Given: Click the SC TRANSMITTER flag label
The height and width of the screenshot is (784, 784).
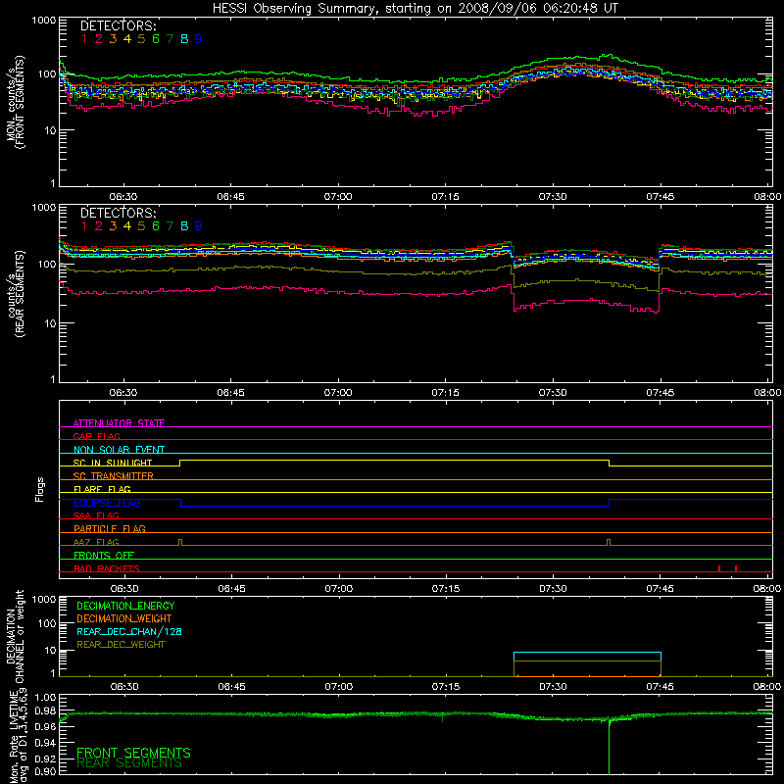Looking at the screenshot, I should pos(114,476).
